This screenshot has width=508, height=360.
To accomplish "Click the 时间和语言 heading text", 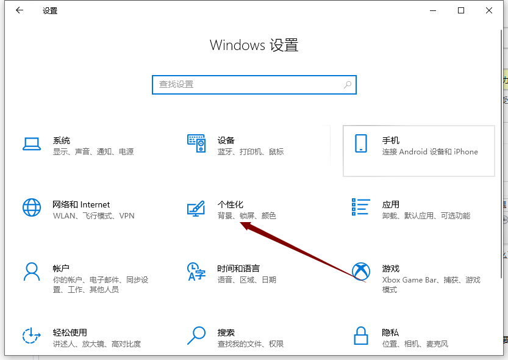I will (238, 268).
